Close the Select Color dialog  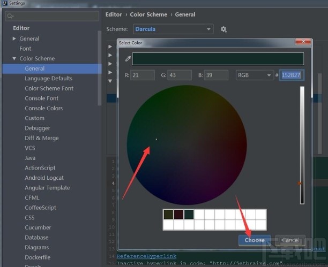click(x=304, y=42)
